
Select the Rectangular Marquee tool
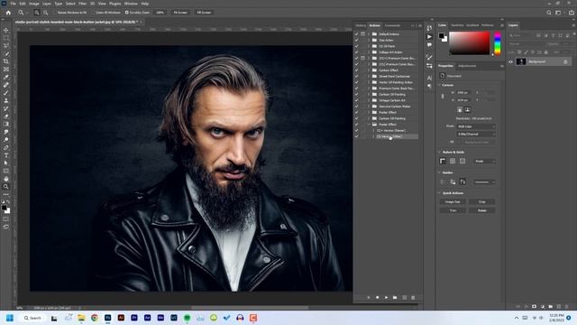[x=6, y=38]
